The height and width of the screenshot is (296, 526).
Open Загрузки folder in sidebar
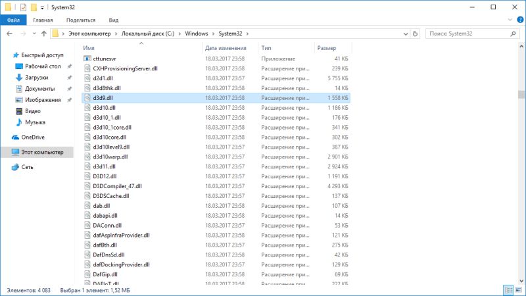[36, 78]
